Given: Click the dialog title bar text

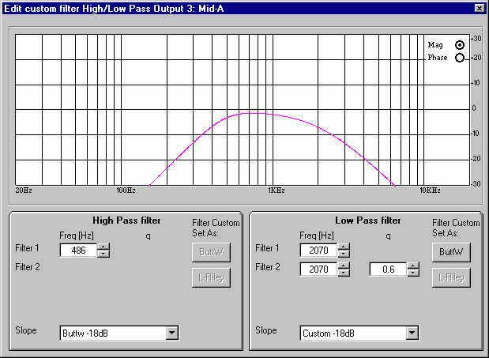Looking at the screenshot, I should tap(114, 9).
